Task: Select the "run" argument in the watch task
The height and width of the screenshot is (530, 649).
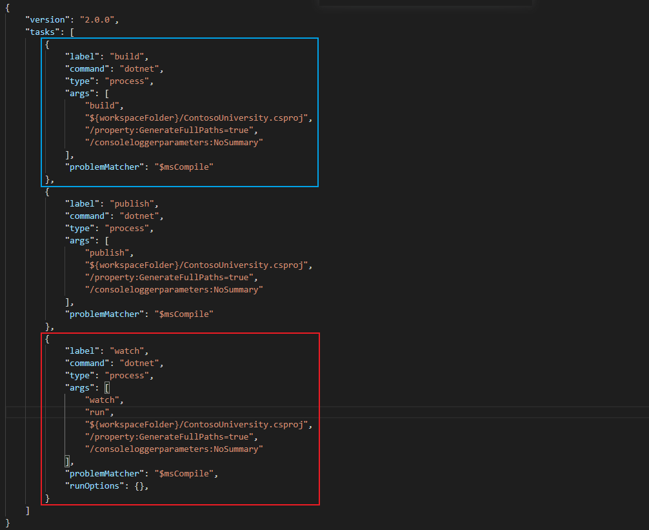Action: (x=98, y=412)
